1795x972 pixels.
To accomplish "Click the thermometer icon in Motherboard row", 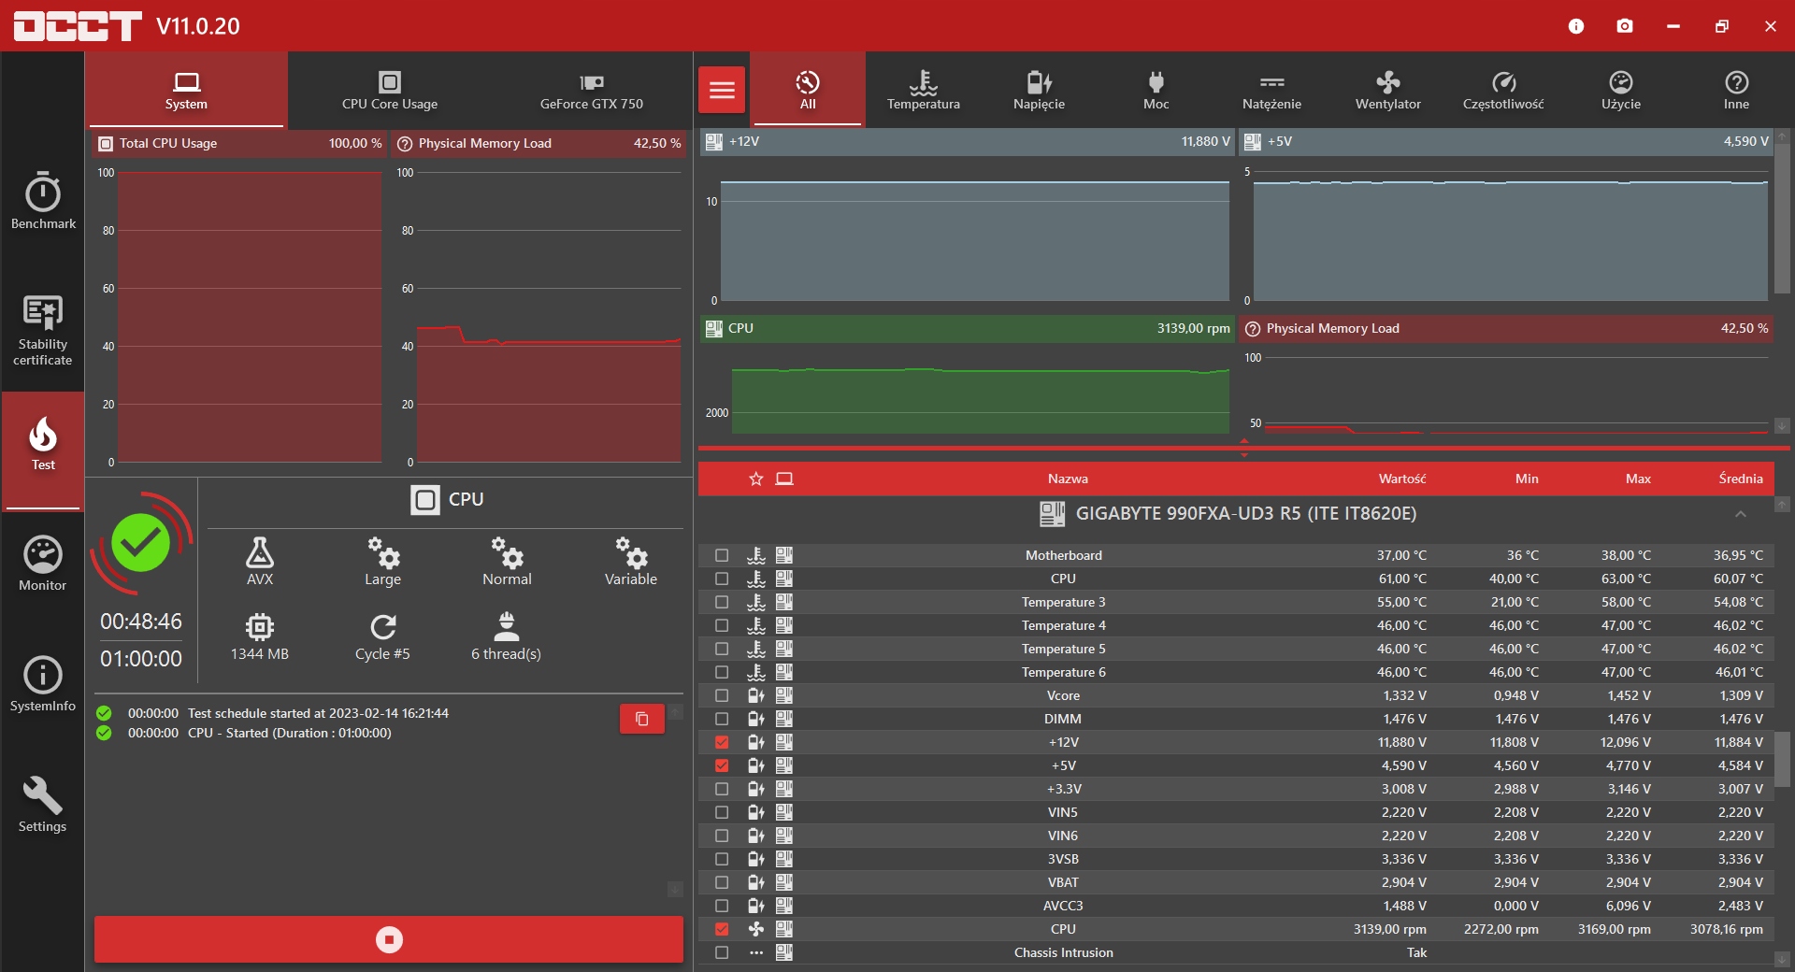I will [756, 555].
